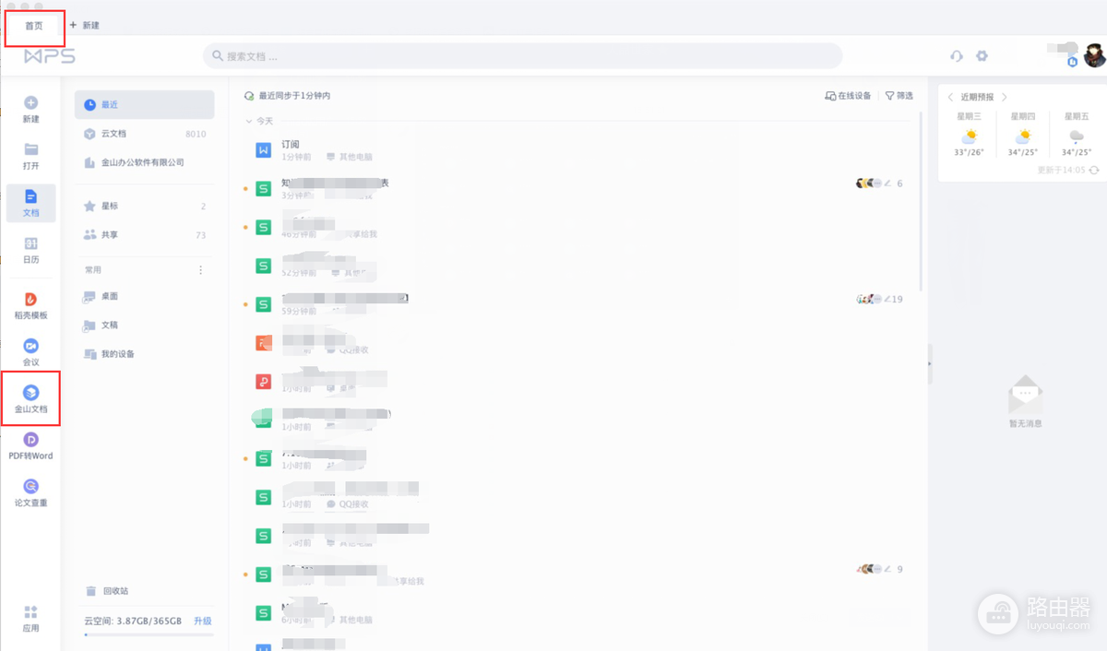Open the 新建 sidebar icon
Viewport: 1107px width, 651px height.
click(x=30, y=110)
